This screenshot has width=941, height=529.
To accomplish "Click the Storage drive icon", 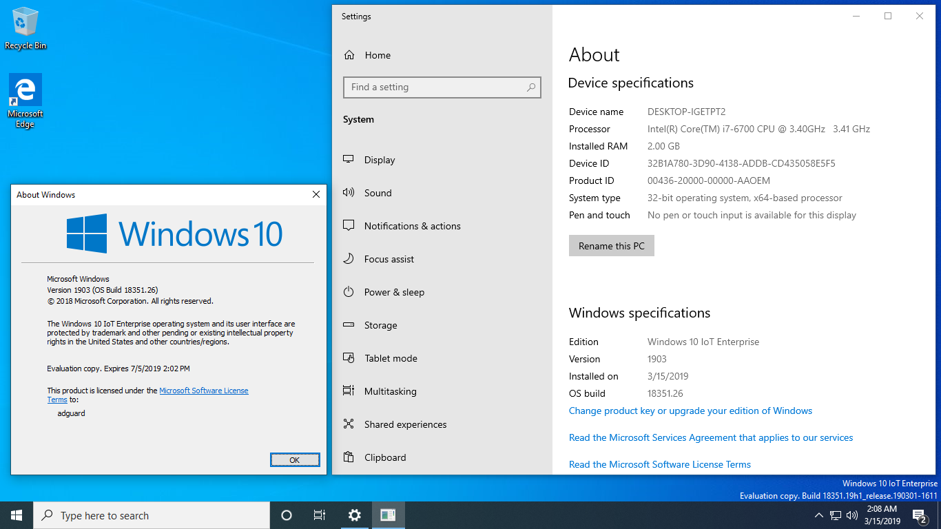I will (349, 325).
